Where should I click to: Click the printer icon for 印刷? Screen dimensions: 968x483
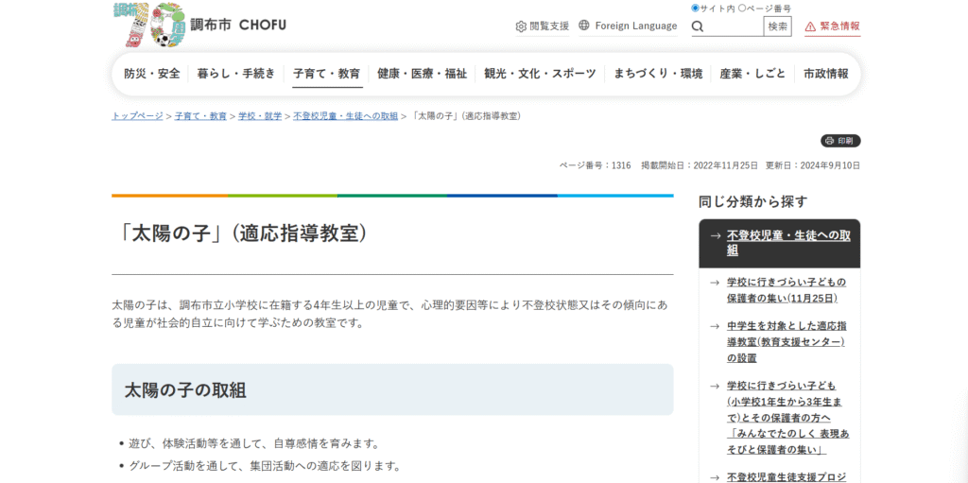(829, 141)
